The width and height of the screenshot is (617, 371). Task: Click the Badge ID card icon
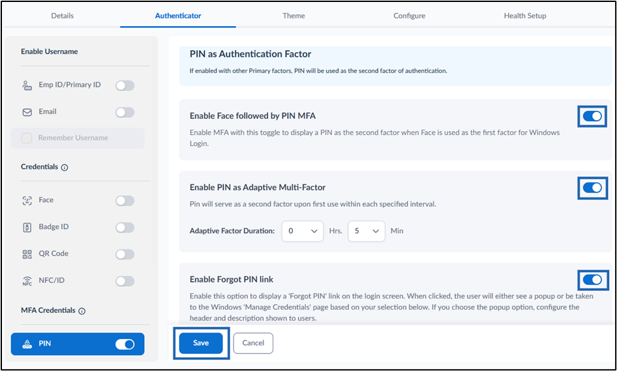27,227
